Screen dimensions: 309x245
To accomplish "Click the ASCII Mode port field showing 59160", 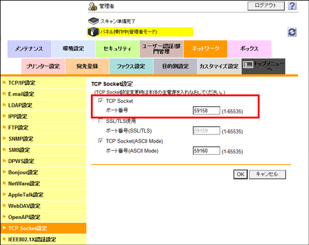I will point(206,151).
